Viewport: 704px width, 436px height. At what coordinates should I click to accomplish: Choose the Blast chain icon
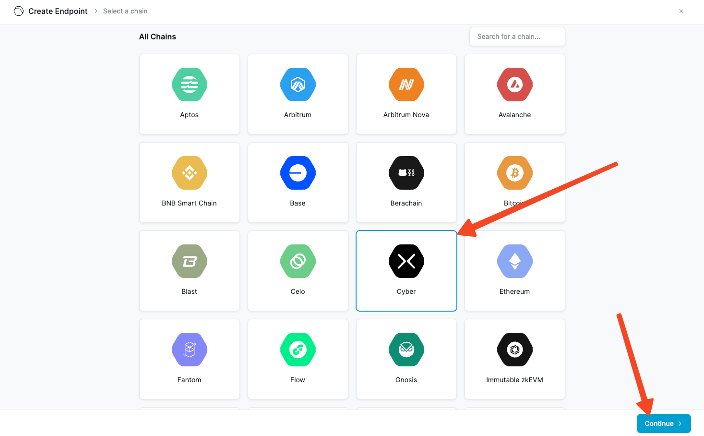click(190, 261)
